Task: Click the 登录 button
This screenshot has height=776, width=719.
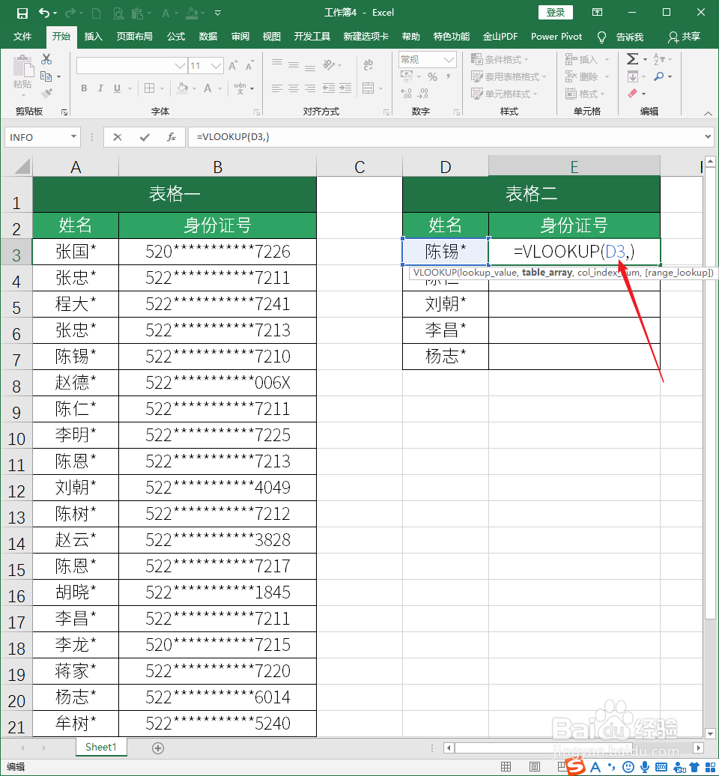Action: tap(555, 12)
